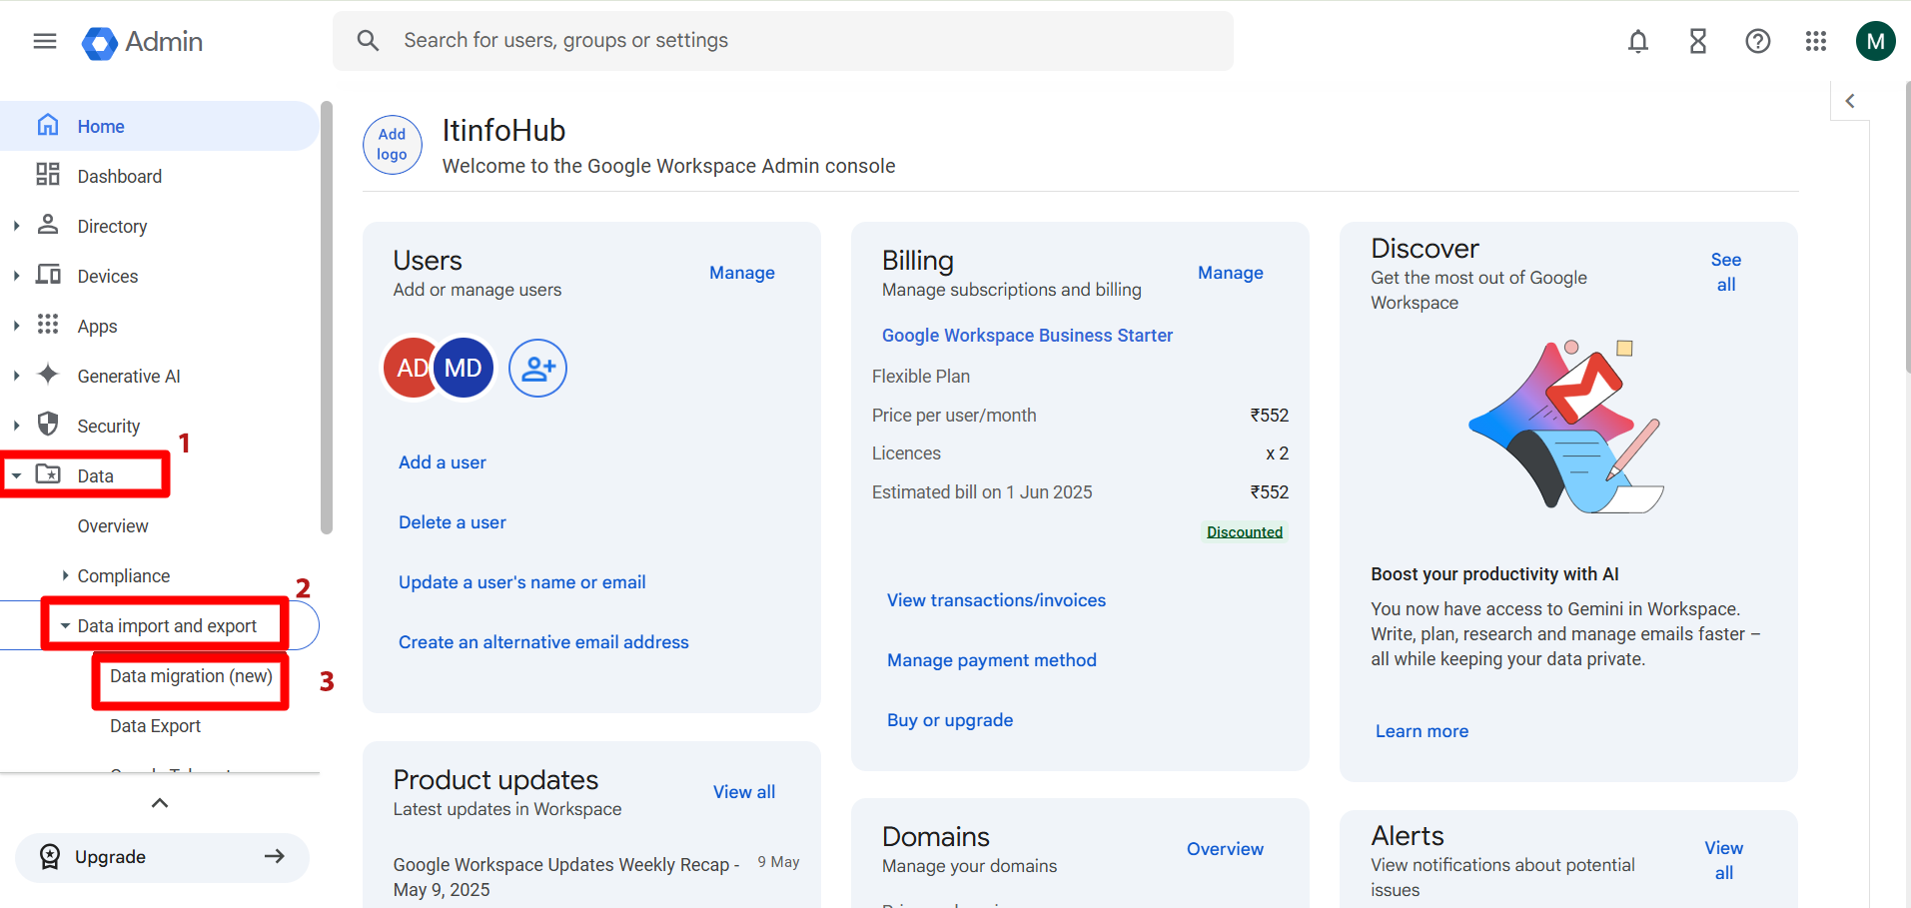Select Overview under Data
Image resolution: width=1911 pixels, height=908 pixels.
pos(113,525)
